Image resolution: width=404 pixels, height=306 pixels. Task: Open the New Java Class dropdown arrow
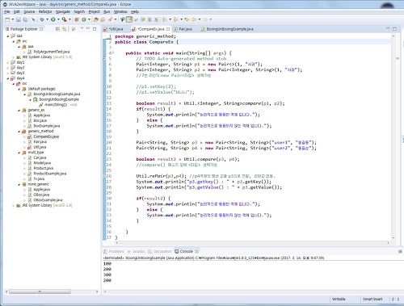[x=89, y=19]
